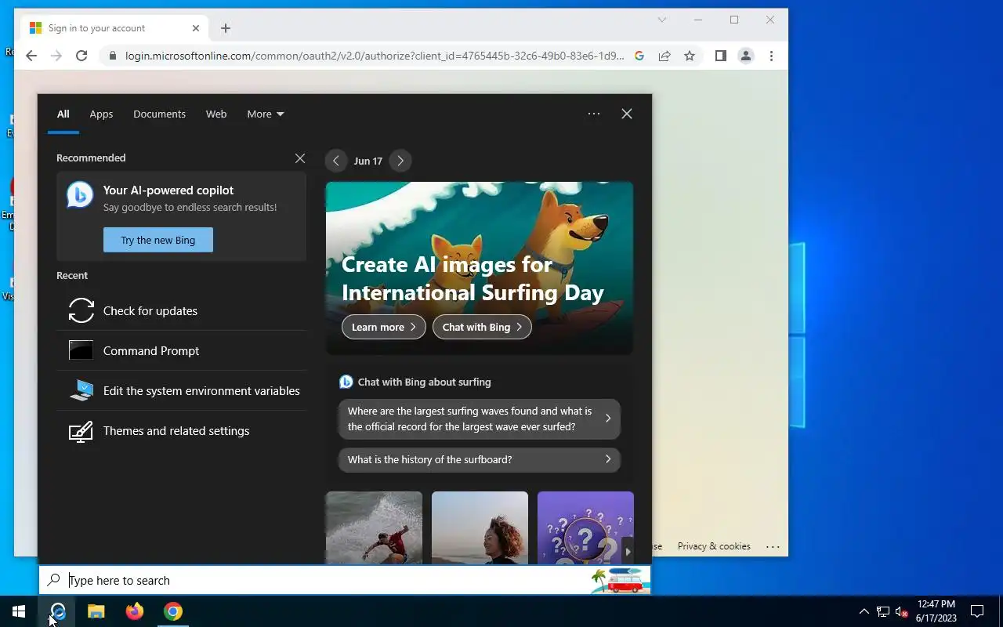Open the Chrome tab search chevron
1003x627 pixels.
coord(662,20)
